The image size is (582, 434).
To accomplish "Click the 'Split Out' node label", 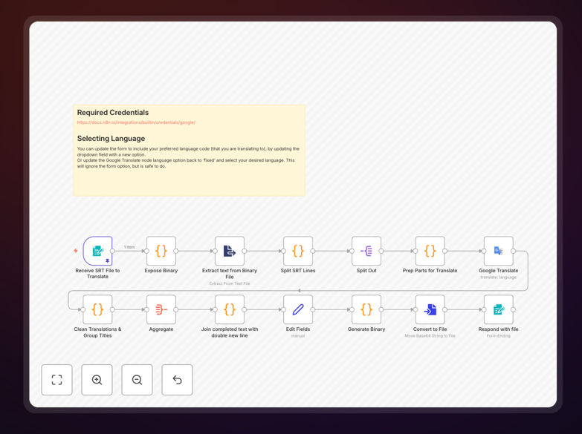I will (366, 271).
